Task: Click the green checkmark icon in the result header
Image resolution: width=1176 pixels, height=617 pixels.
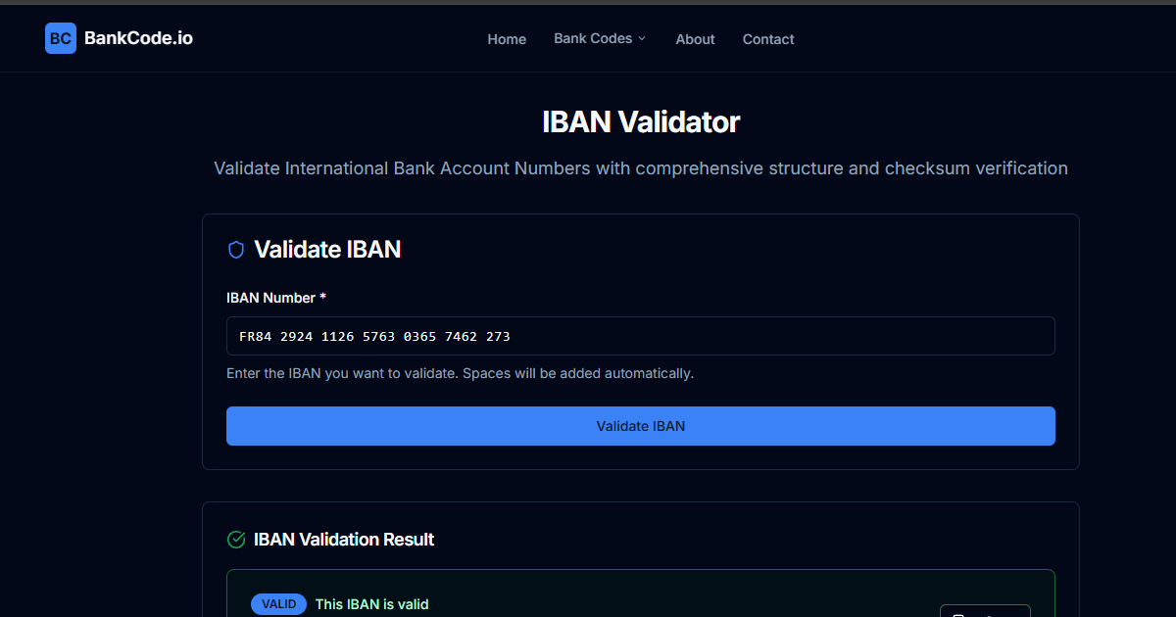Action: tap(235, 540)
